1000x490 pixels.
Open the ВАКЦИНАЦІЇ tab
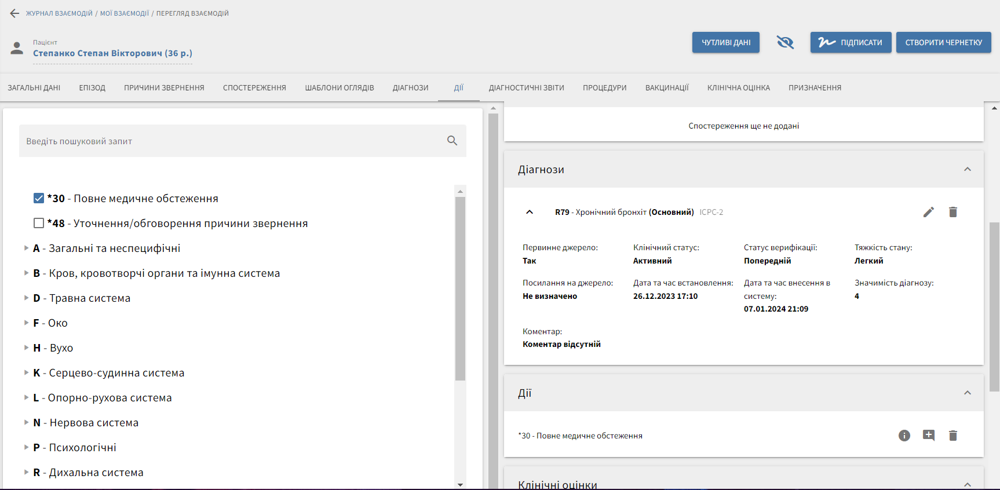(x=667, y=88)
